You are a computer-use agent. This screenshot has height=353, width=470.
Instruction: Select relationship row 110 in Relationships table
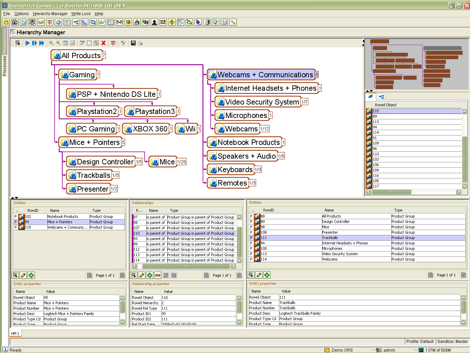pyautogui.click(x=184, y=233)
